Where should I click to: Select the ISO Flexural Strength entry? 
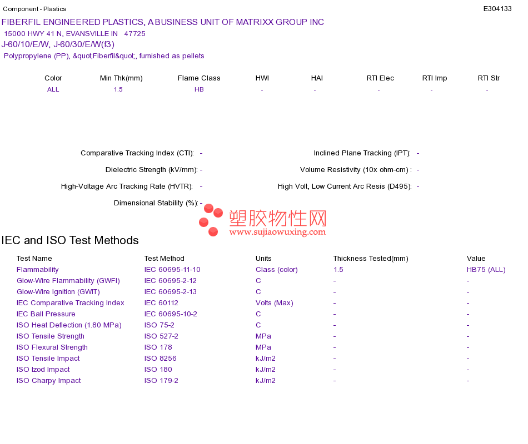[x=52, y=347]
